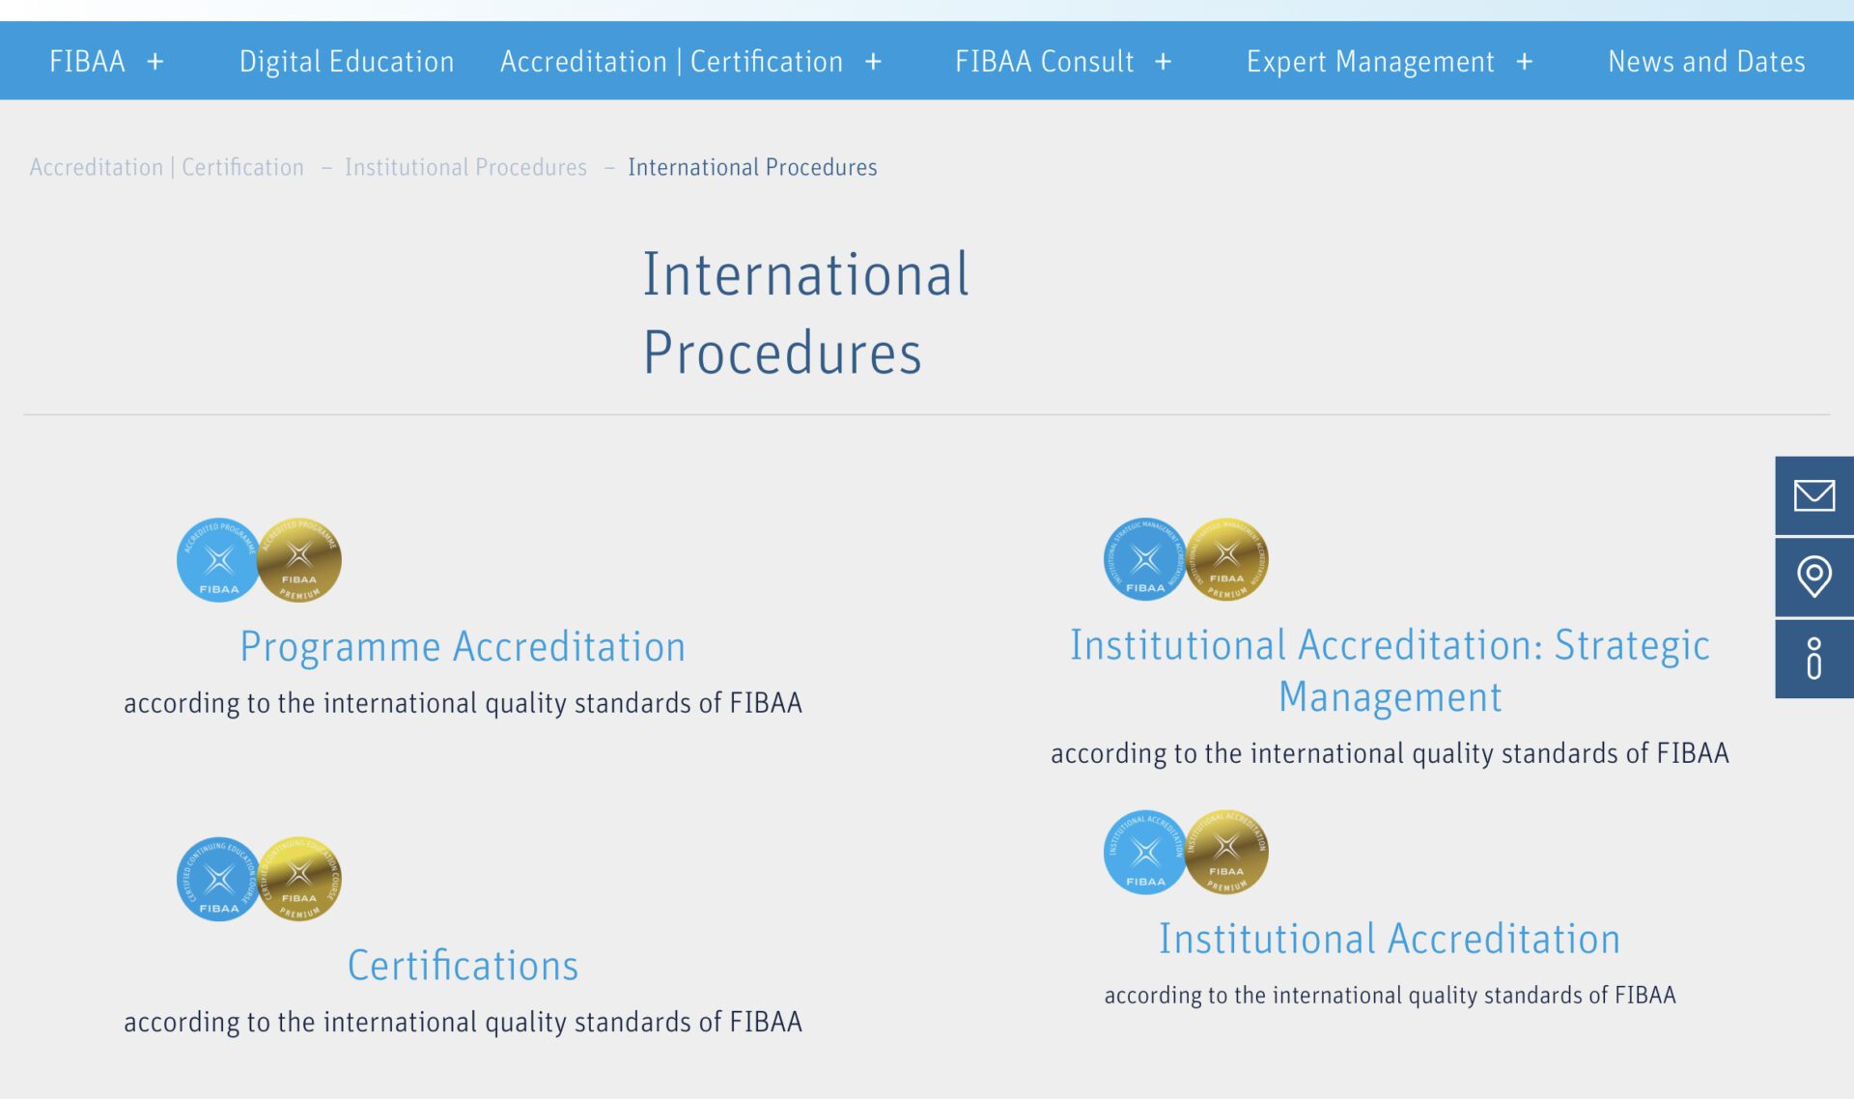1854x1099 pixels.
Task: Click description text under Programme Accreditation
Action: [x=463, y=703]
